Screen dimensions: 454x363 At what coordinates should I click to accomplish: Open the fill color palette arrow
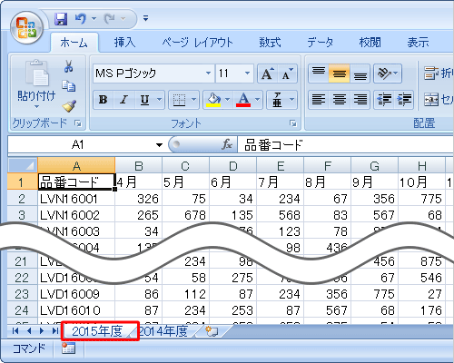click(228, 100)
